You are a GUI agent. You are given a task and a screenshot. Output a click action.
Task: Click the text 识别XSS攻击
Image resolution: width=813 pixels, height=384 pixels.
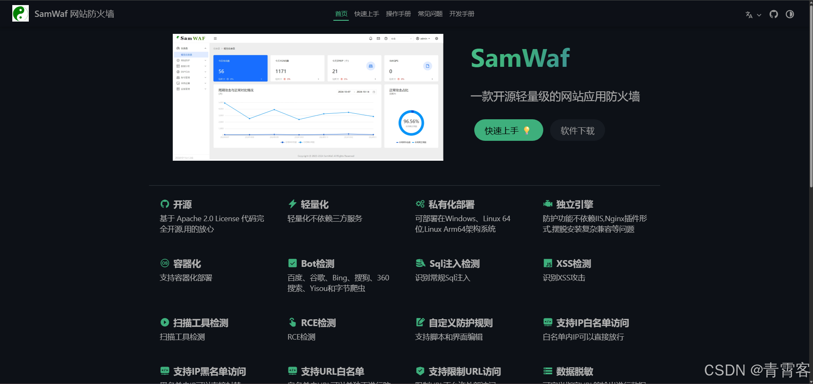(564, 278)
